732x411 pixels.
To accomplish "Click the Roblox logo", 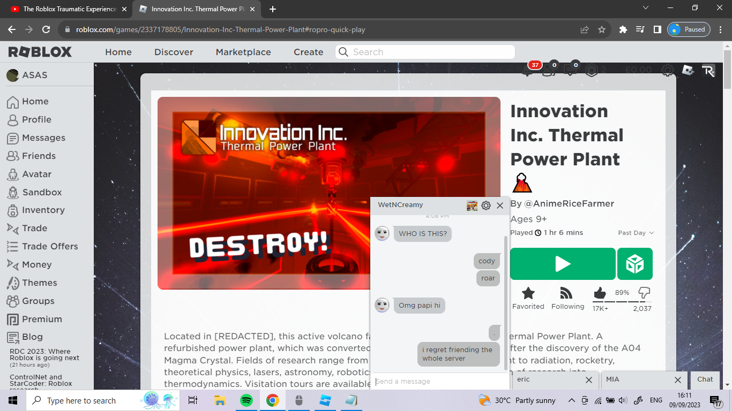I will (x=40, y=52).
